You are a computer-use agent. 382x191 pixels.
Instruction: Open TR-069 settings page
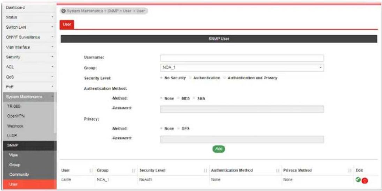pos(29,107)
